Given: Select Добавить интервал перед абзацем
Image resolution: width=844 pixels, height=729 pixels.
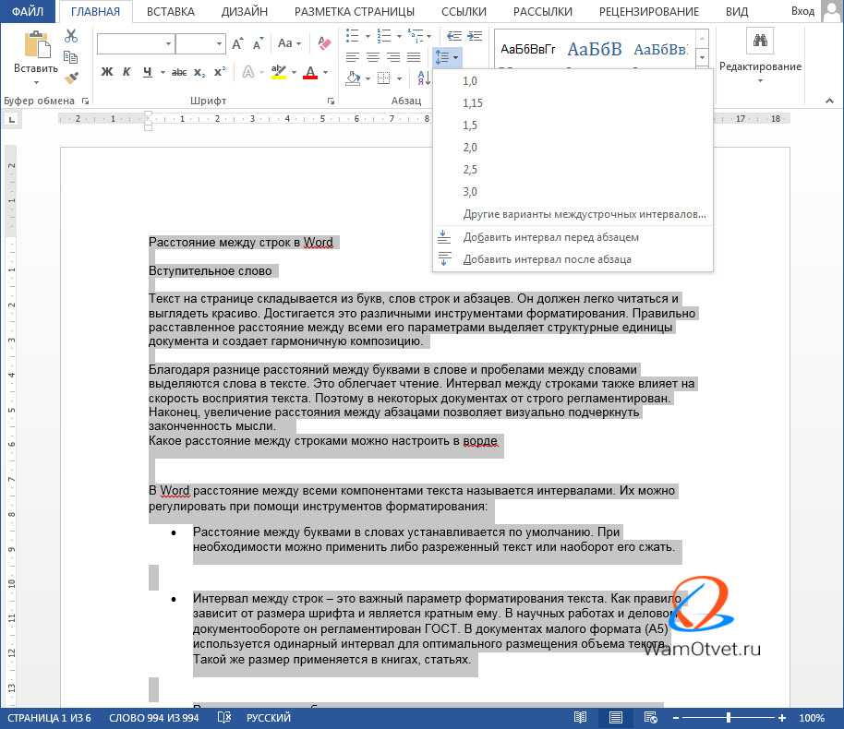Looking at the screenshot, I should tap(573, 237).
